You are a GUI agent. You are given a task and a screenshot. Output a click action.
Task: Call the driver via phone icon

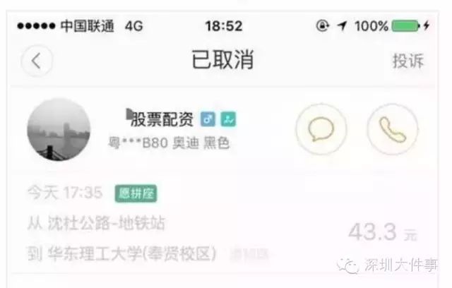(393, 129)
